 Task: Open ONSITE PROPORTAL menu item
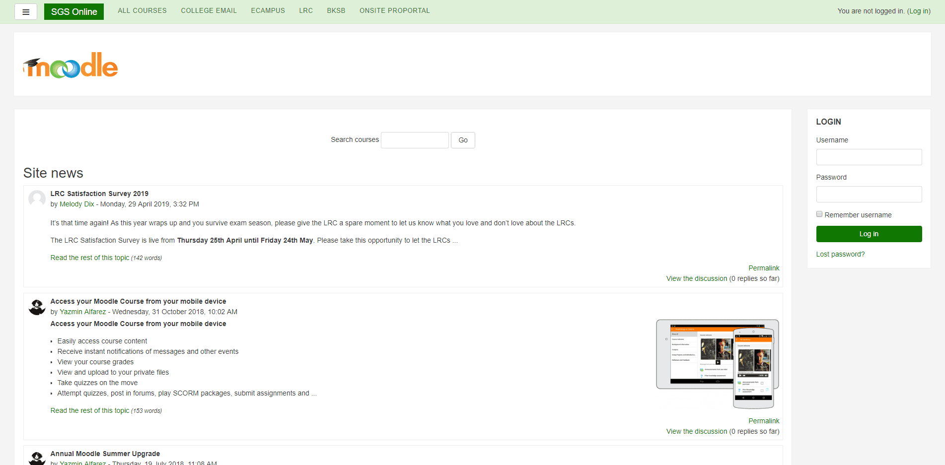(395, 10)
